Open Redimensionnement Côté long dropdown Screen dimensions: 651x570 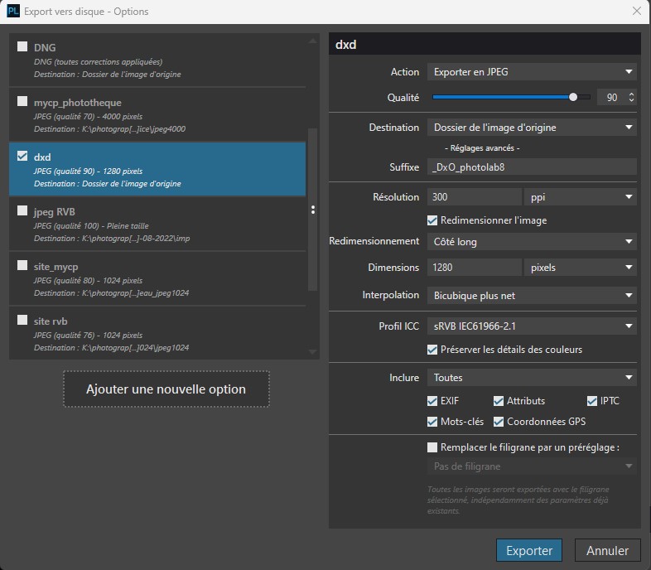coord(532,242)
